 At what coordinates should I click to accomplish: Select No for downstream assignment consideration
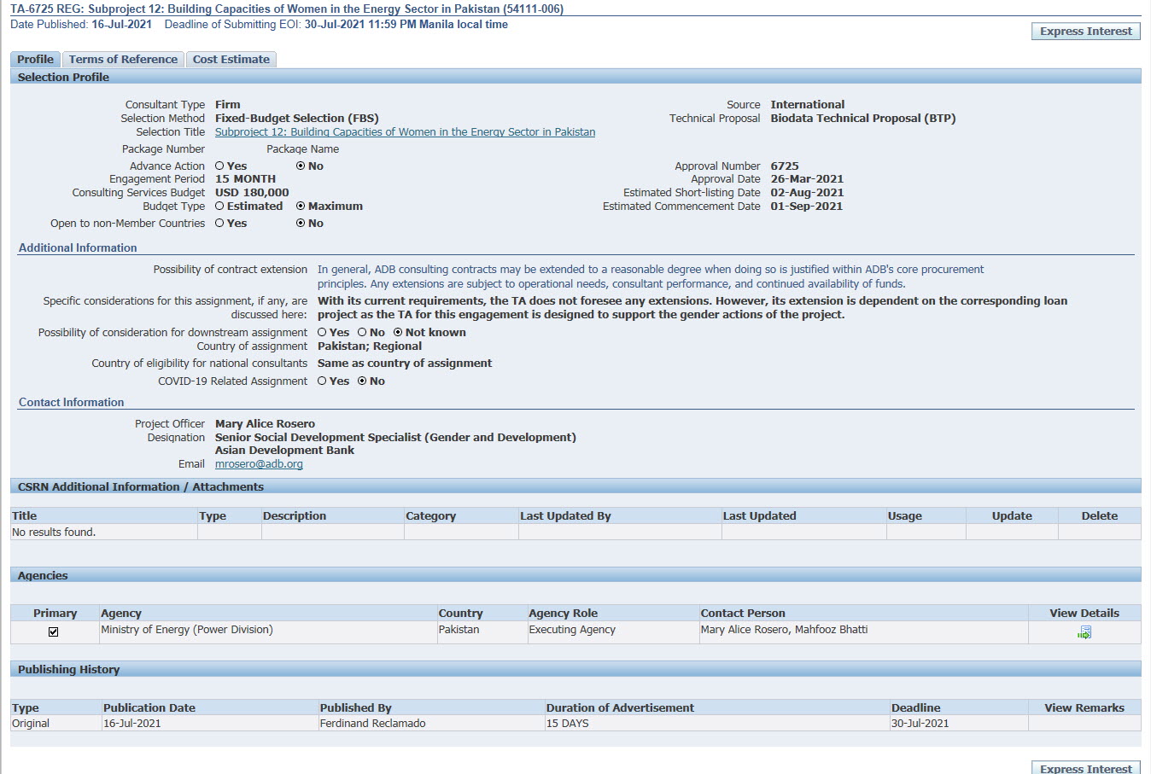tap(362, 333)
